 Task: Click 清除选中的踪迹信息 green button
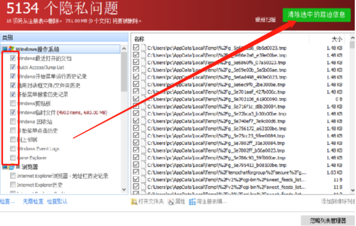point(316,15)
